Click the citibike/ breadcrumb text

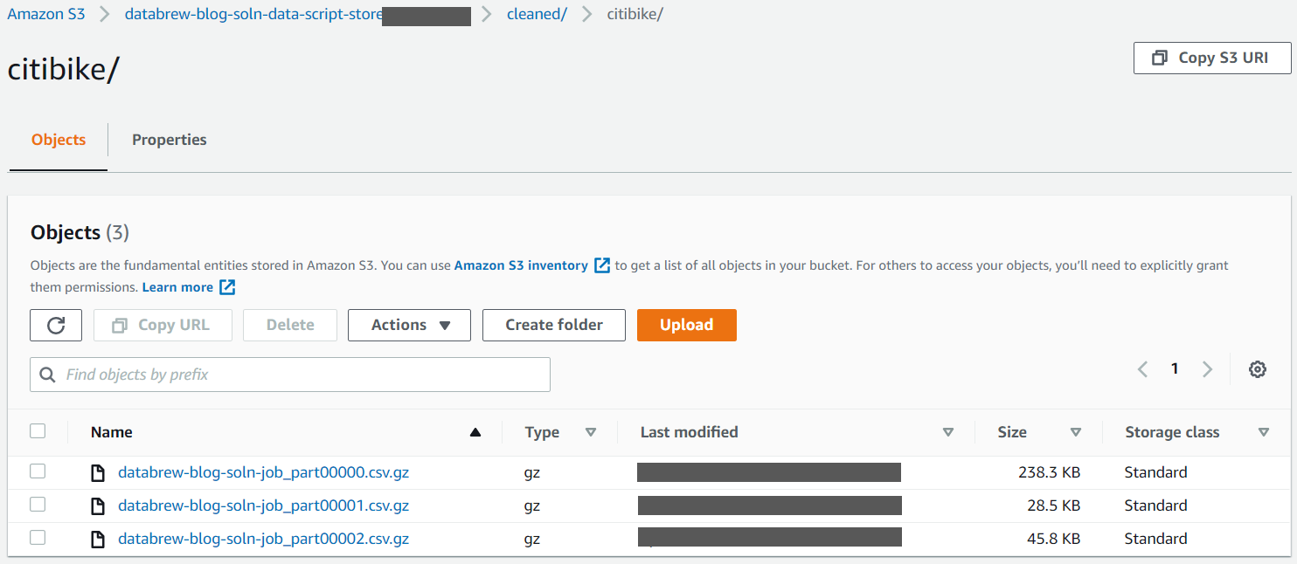pyautogui.click(x=635, y=15)
